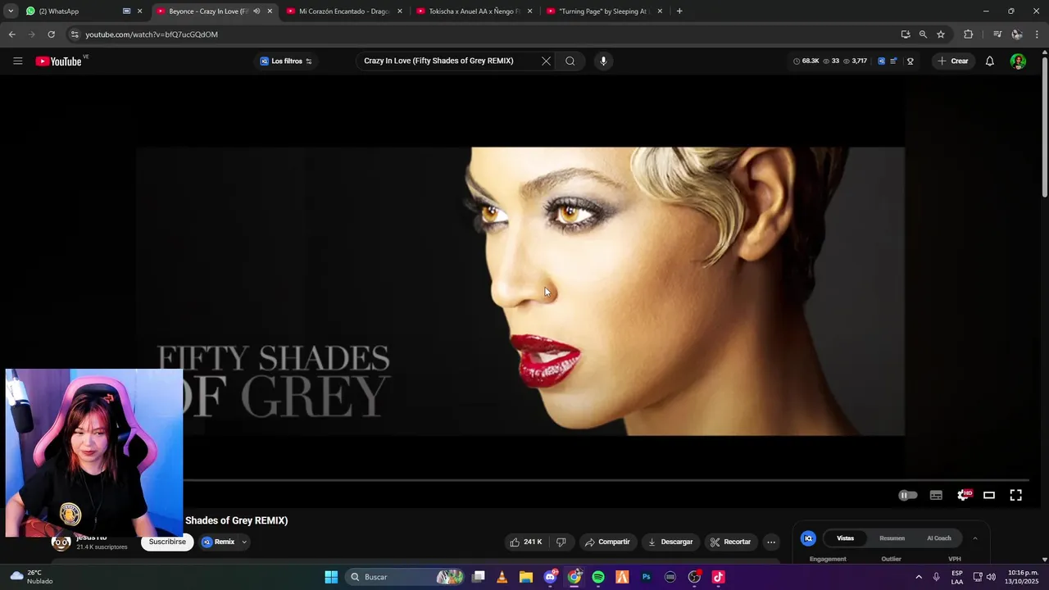
Task: Open the Chrome profile avatar
Action: click(1017, 34)
